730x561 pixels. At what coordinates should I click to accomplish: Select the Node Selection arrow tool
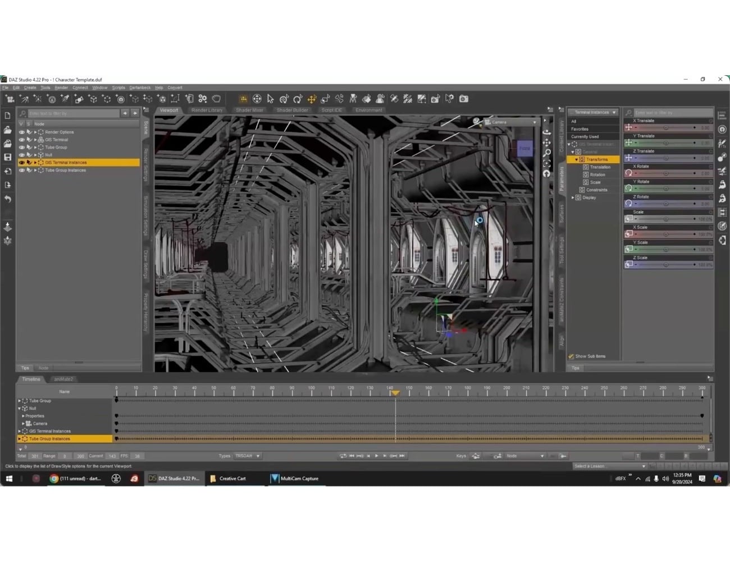click(x=270, y=99)
